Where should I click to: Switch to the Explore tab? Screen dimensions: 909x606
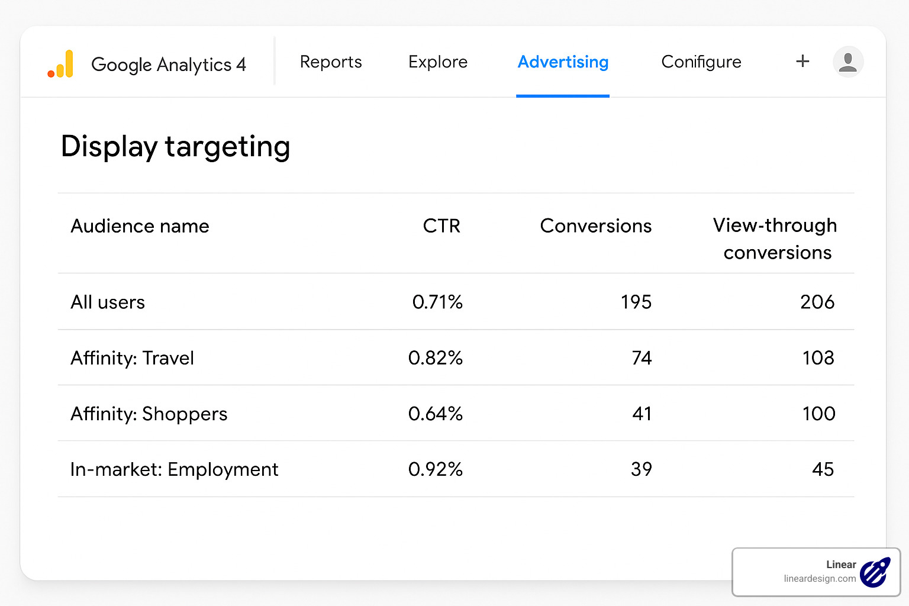(x=438, y=62)
